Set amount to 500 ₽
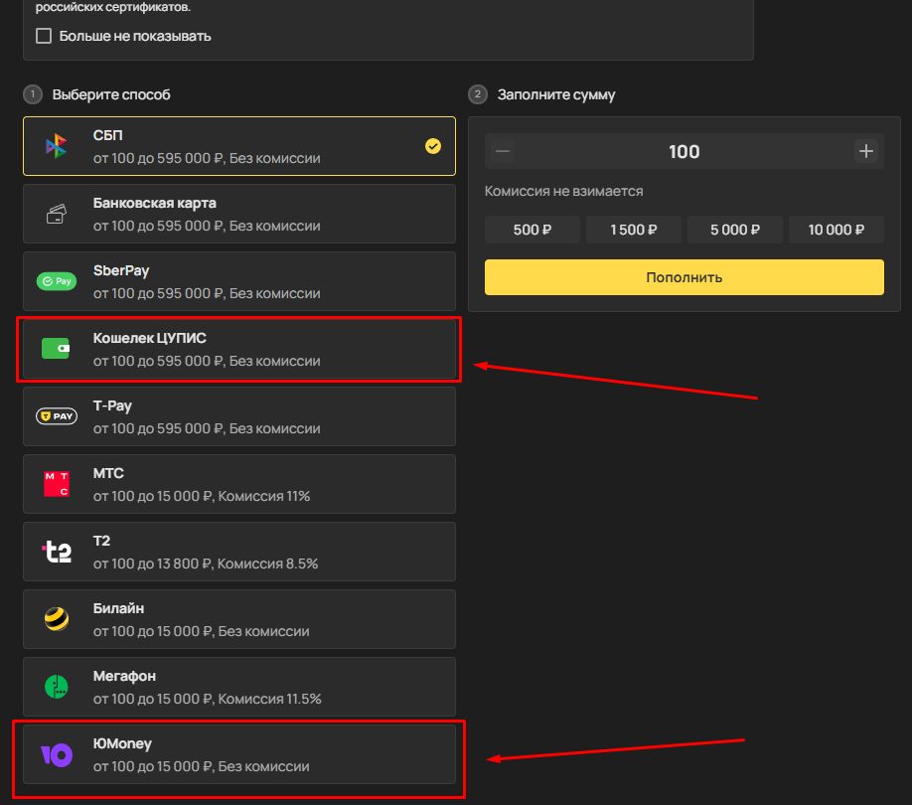This screenshot has height=805, width=912. tap(532, 230)
